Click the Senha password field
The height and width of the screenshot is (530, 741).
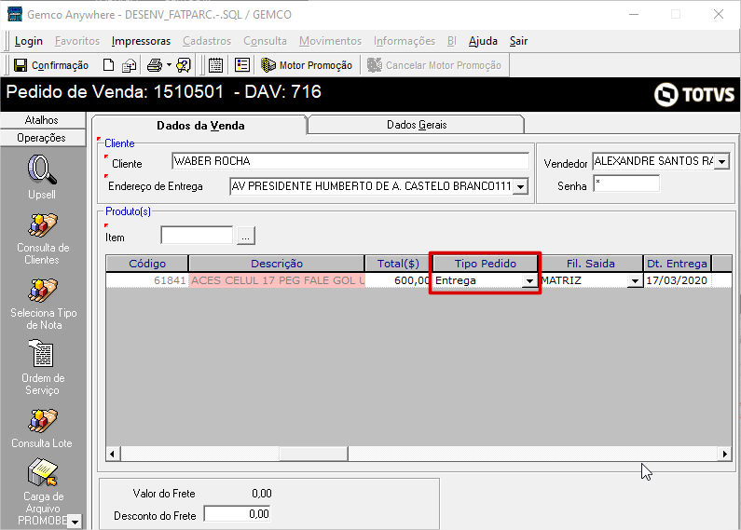pos(626,183)
